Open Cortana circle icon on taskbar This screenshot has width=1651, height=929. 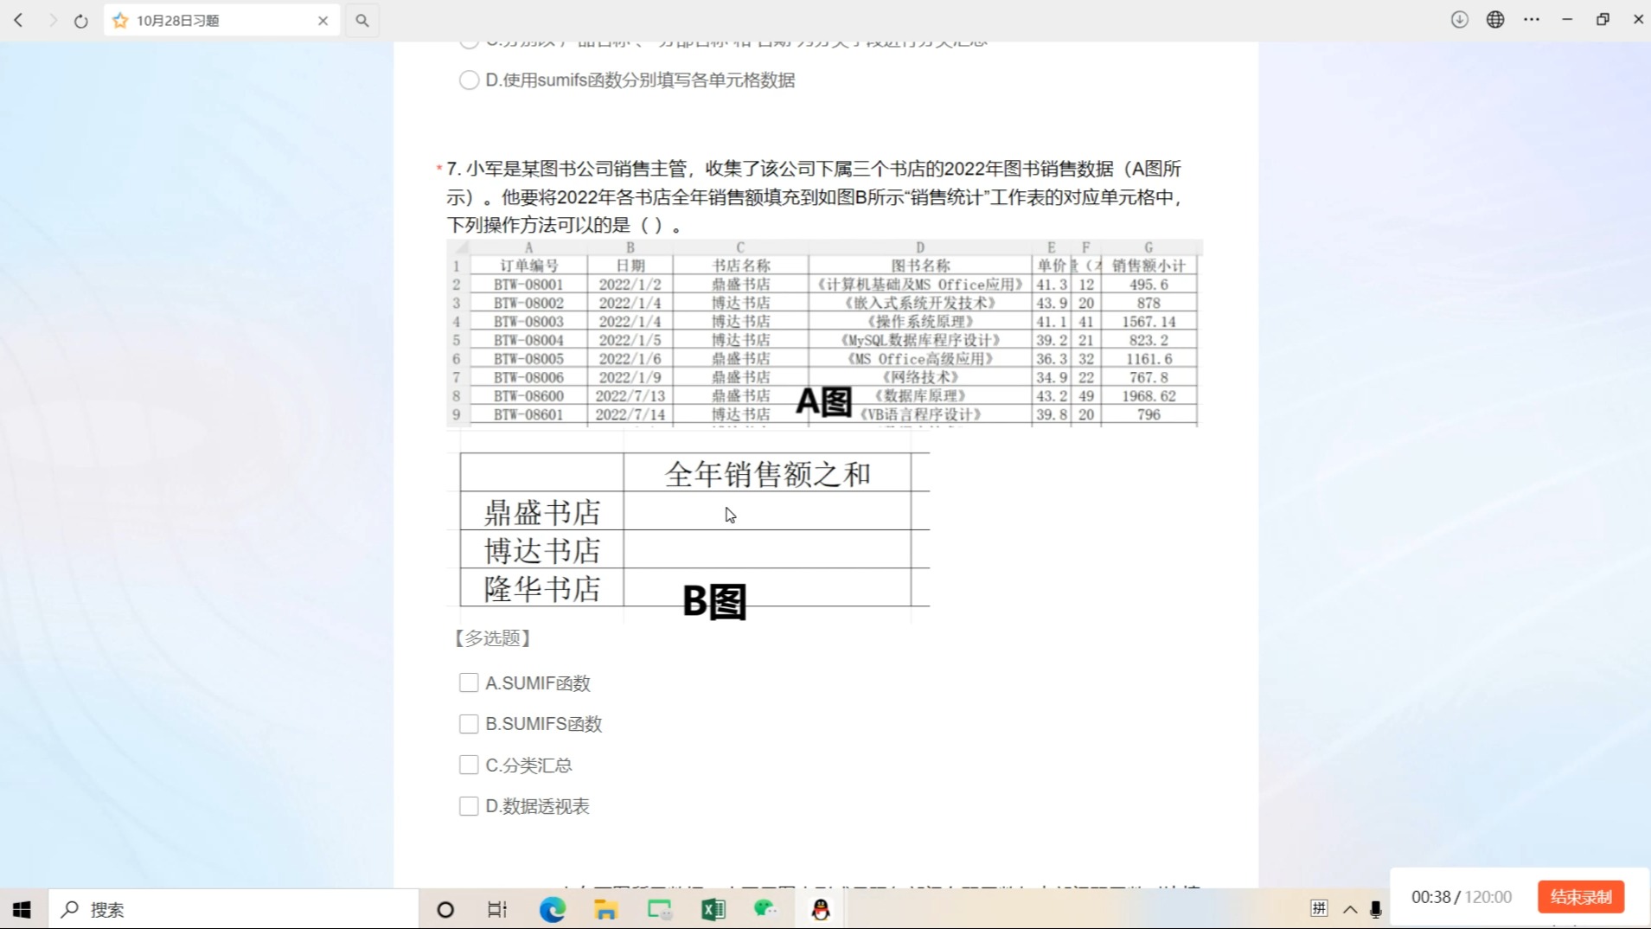[x=445, y=909]
